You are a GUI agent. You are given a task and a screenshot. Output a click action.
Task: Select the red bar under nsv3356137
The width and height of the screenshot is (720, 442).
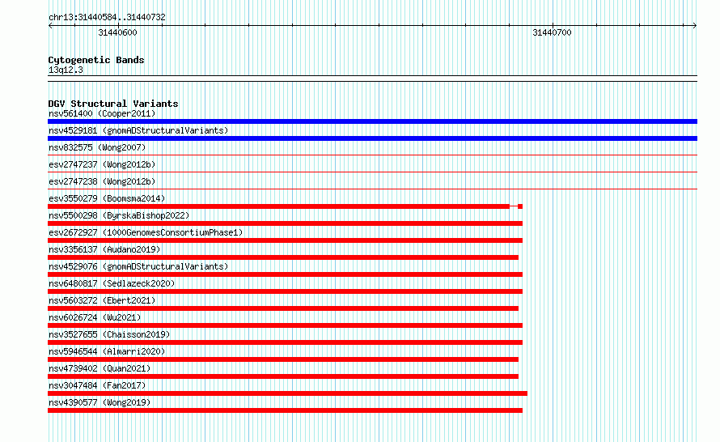(x=283, y=257)
